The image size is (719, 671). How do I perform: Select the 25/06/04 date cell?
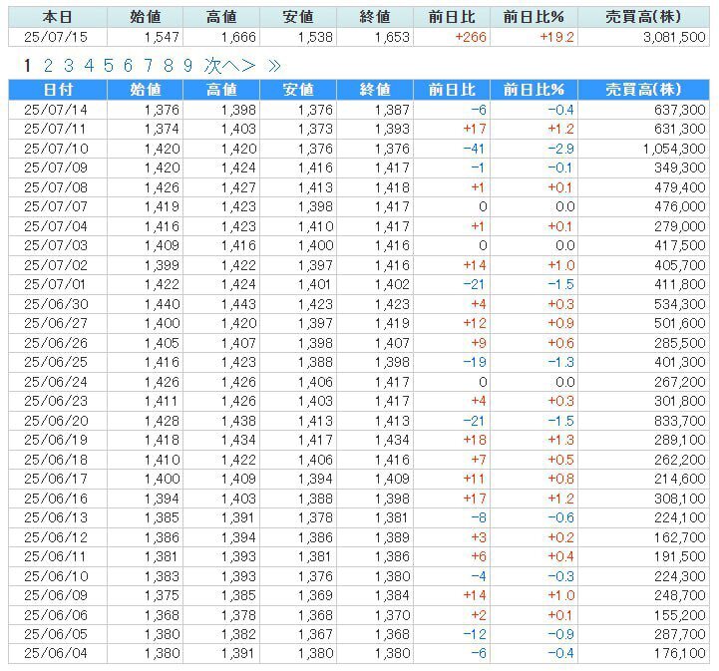pos(56,654)
